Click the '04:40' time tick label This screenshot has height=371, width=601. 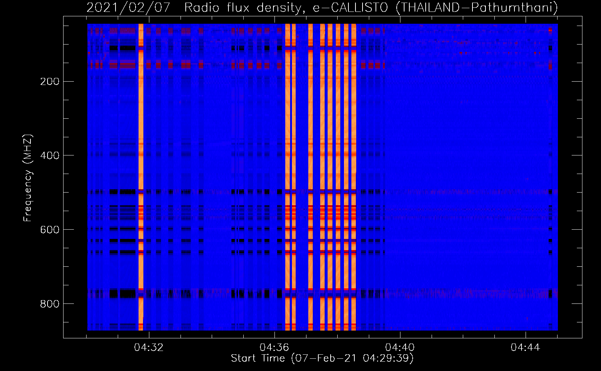click(x=400, y=348)
